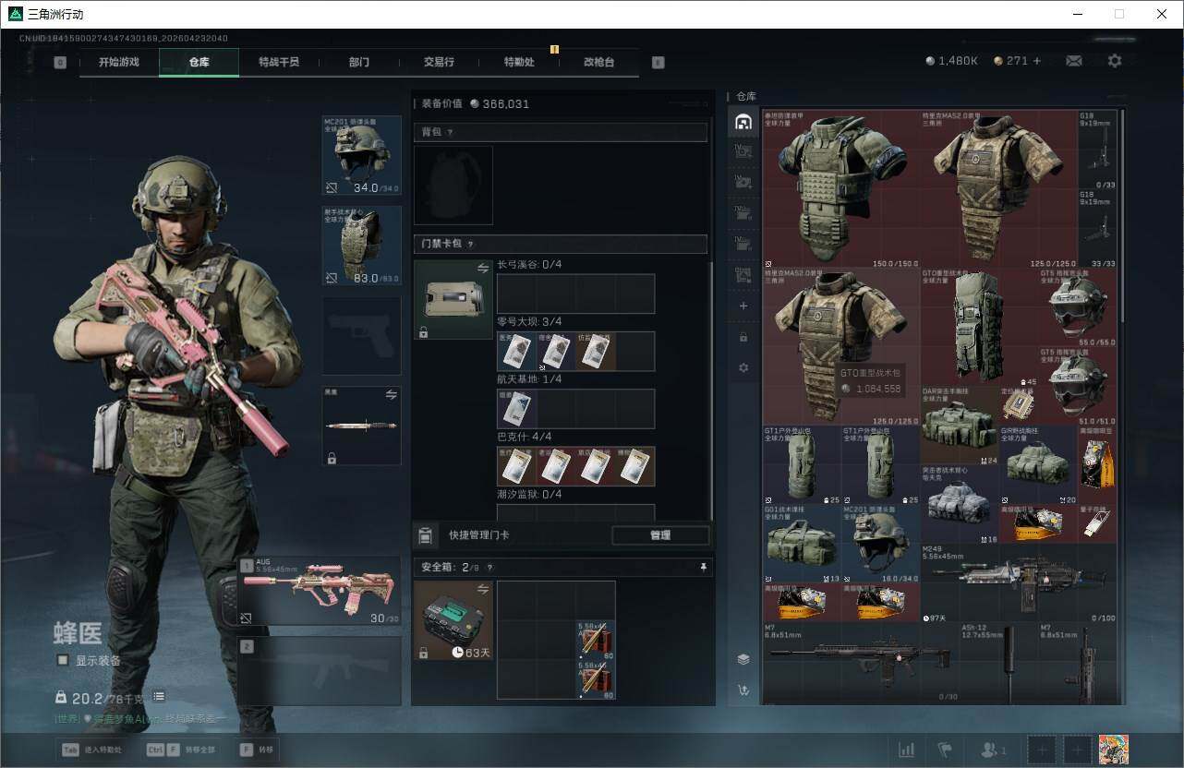
Task: Click the help question mark next to 门禁卡包
Action: coord(470,245)
